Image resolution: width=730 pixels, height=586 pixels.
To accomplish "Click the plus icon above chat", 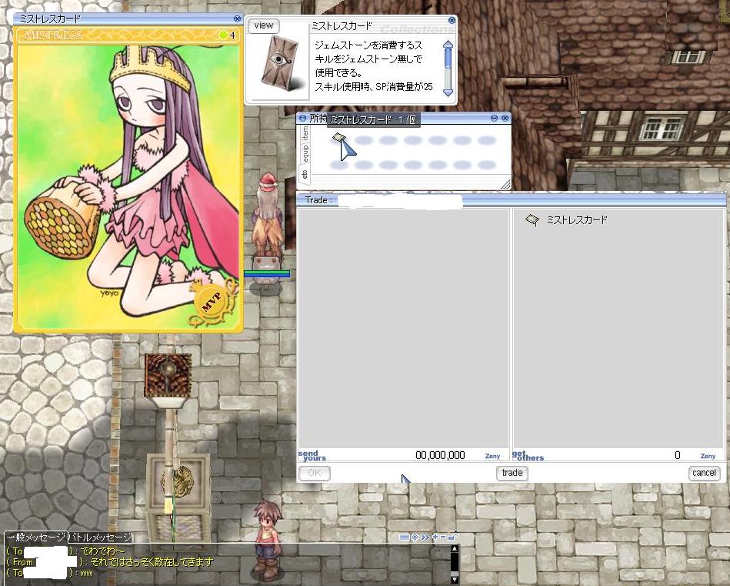I will (x=435, y=537).
